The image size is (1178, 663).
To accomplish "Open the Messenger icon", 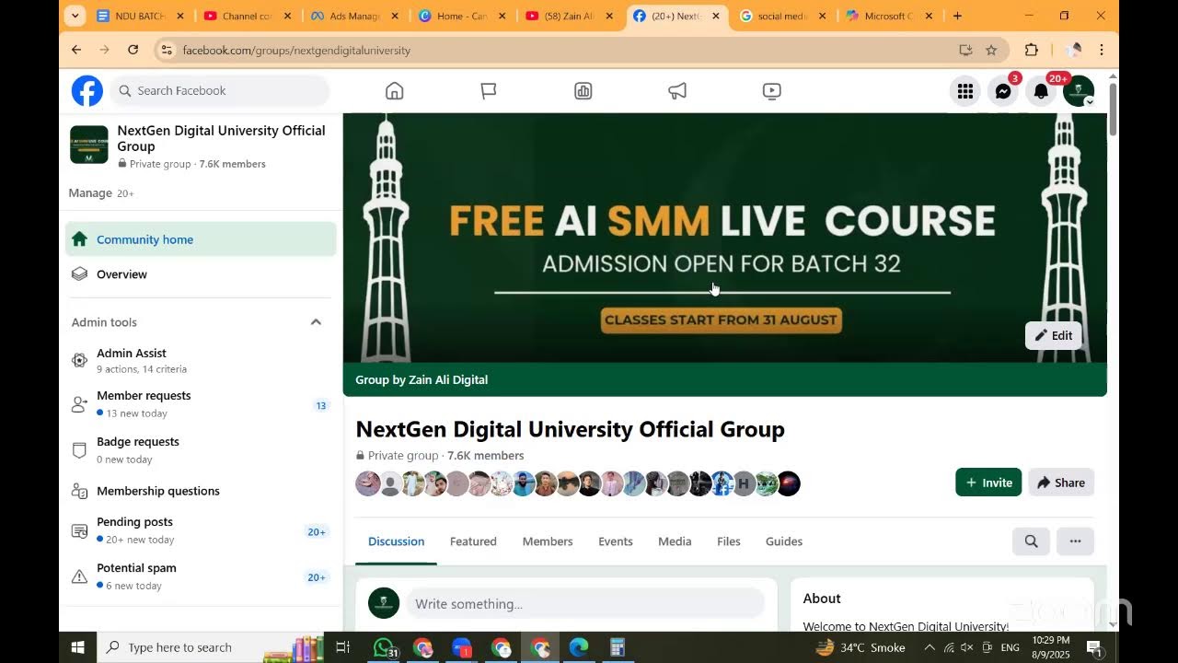I will pyautogui.click(x=1003, y=91).
